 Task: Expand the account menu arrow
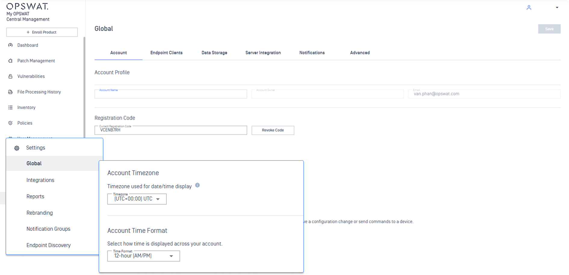(557, 8)
